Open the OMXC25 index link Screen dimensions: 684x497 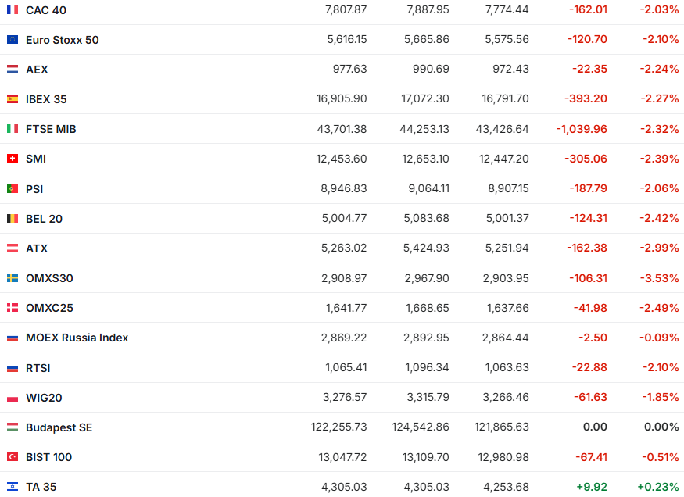point(49,308)
